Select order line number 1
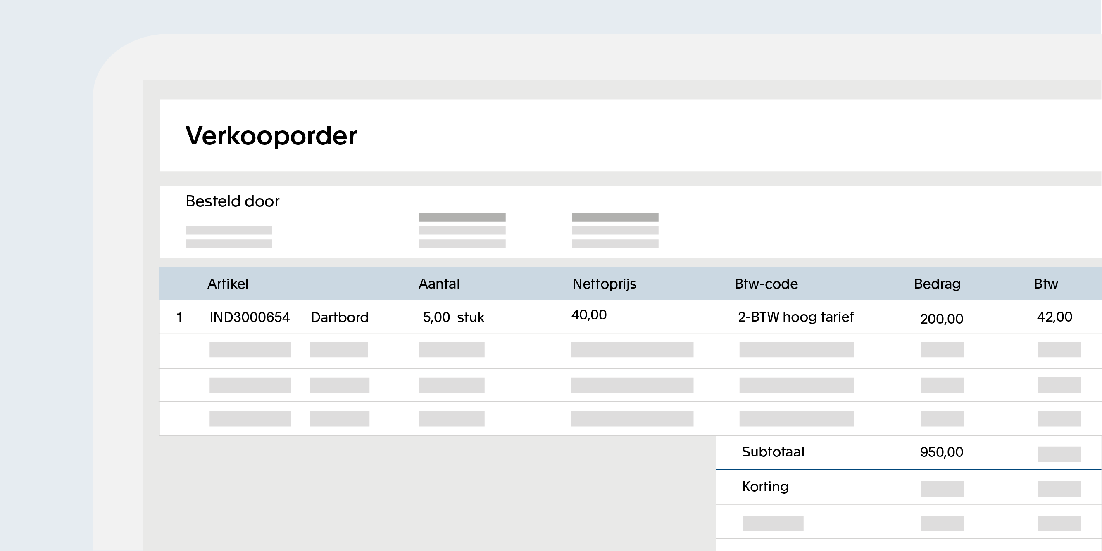 180,317
